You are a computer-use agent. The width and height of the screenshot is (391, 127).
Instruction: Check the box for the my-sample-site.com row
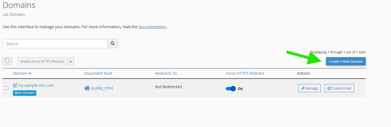pyautogui.click(x=7, y=88)
